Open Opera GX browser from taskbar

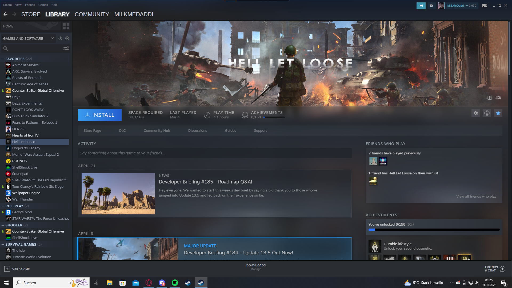tap(149, 283)
